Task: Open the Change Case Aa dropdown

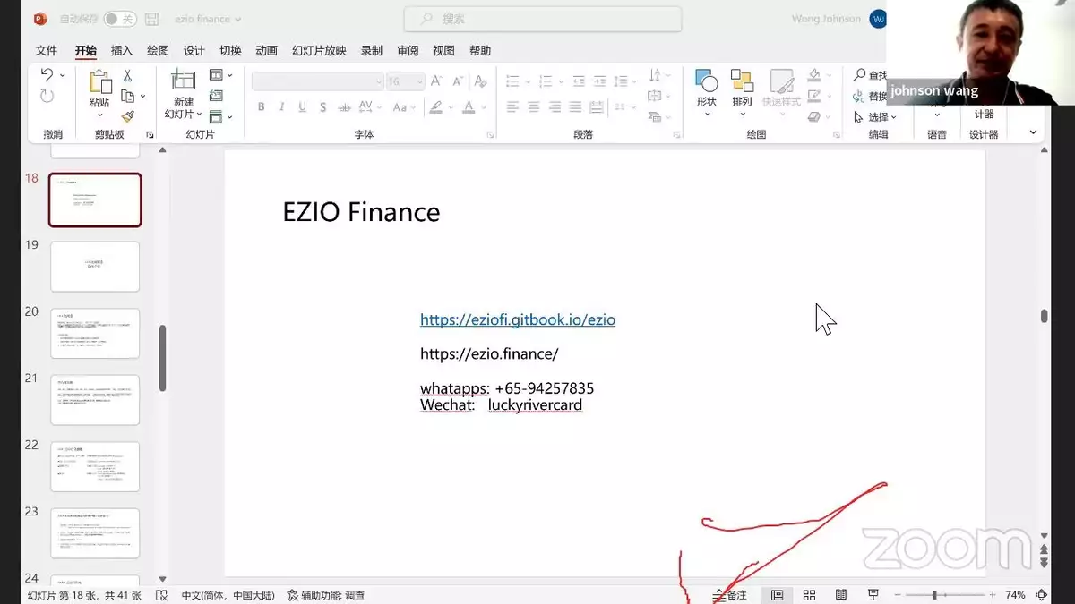Action: (x=405, y=107)
